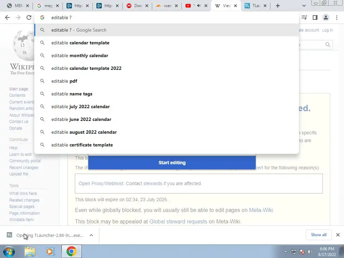The height and width of the screenshot is (258, 344).
Task: Open the Contact us link
Action: 19,121
